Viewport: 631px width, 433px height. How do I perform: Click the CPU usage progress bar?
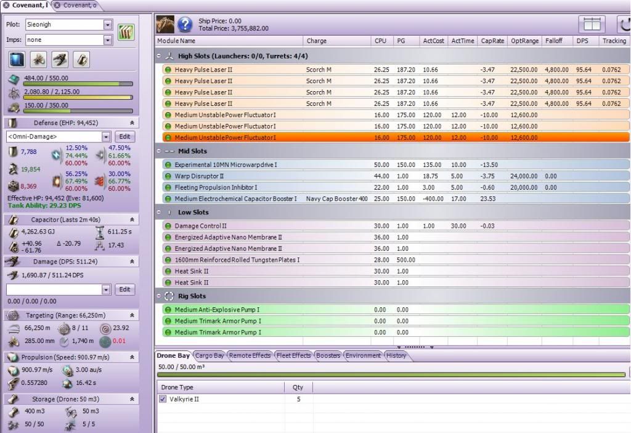point(78,84)
